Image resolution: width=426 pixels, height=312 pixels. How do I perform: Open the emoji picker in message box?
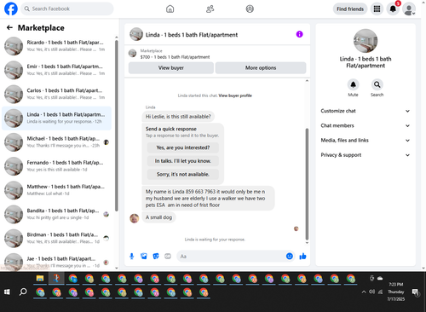click(290, 257)
